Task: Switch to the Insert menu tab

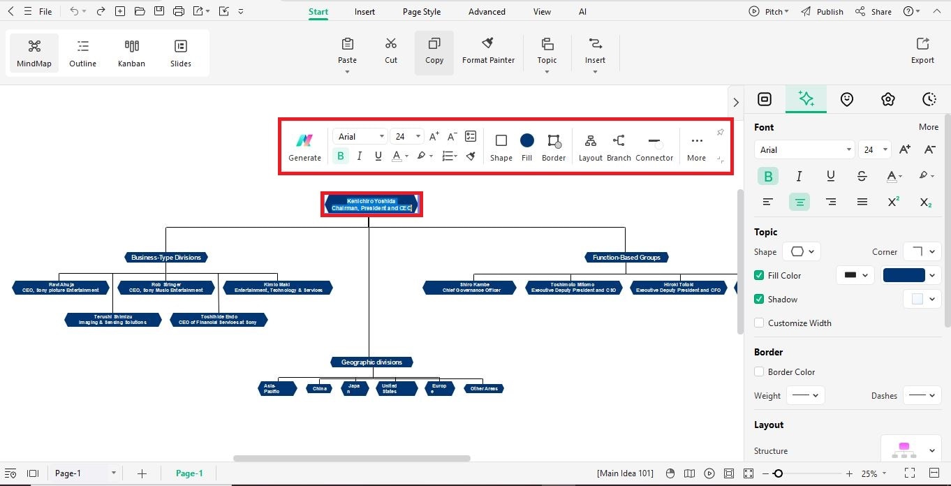Action: pyautogui.click(x=364, y=12)
